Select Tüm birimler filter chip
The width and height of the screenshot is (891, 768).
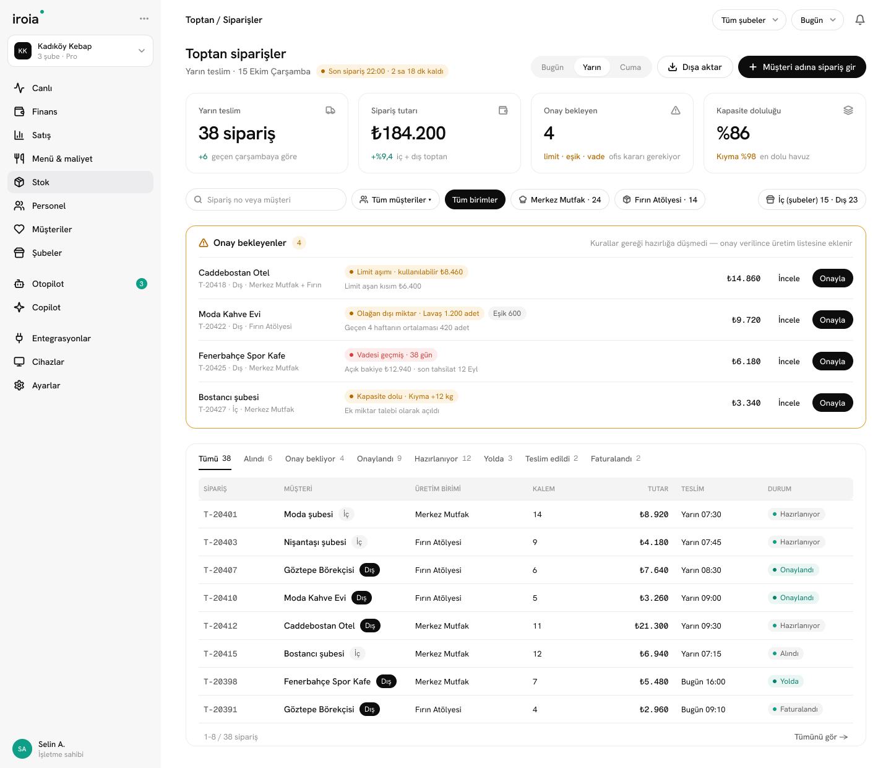pos(475,199)
